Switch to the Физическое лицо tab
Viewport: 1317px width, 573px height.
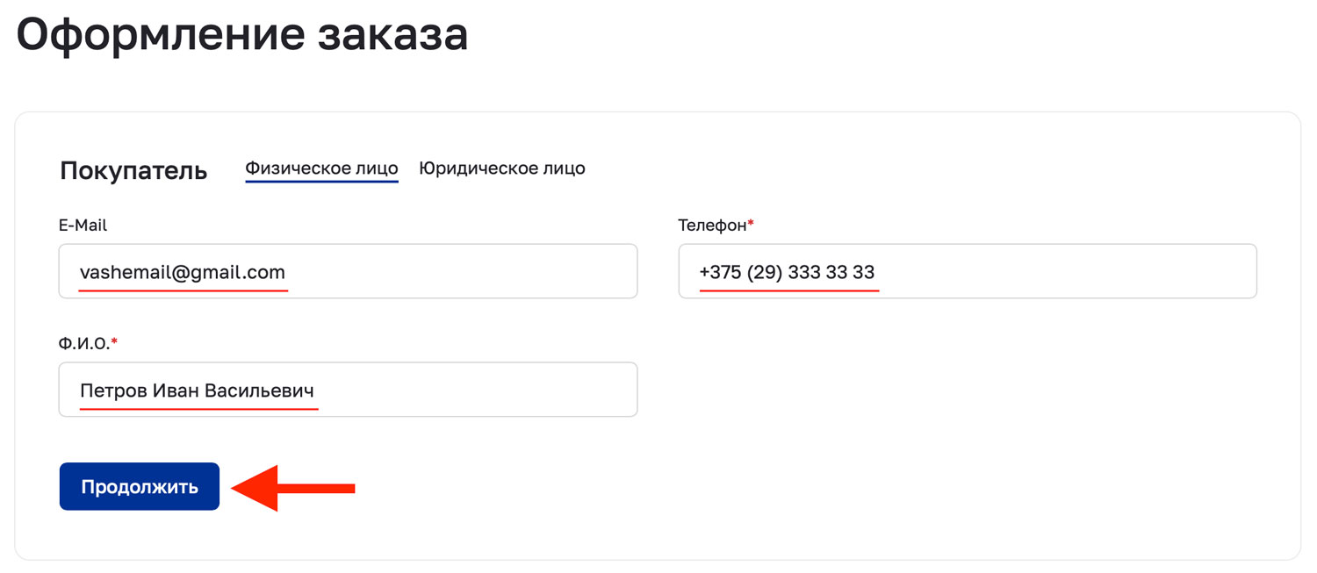(x=321, y=168)
